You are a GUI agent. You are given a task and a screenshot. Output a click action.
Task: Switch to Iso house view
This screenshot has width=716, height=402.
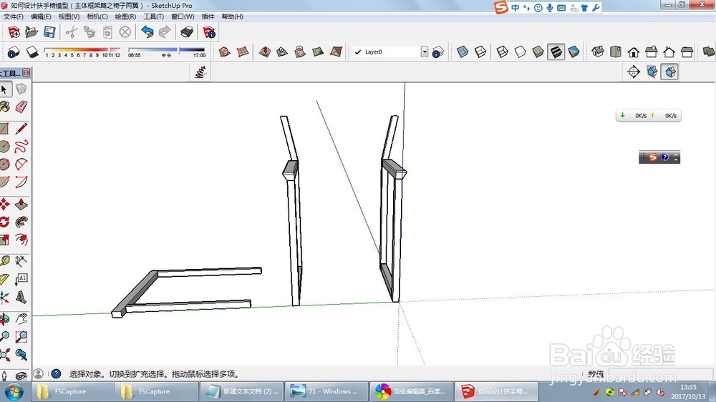click(x=598, y=52)
